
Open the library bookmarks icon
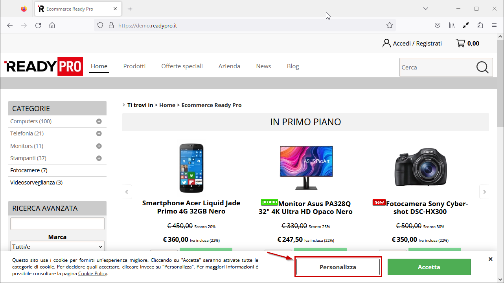452,25
